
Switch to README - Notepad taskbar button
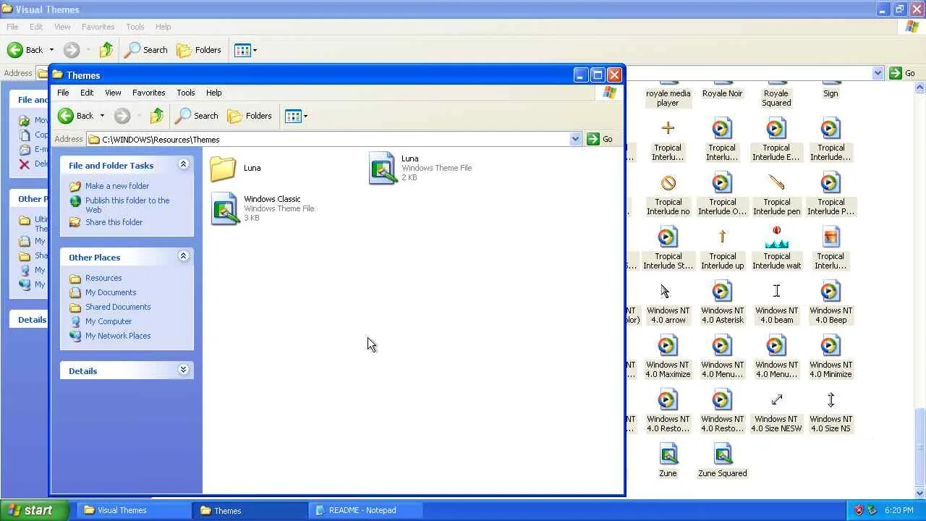pos(365,510)
